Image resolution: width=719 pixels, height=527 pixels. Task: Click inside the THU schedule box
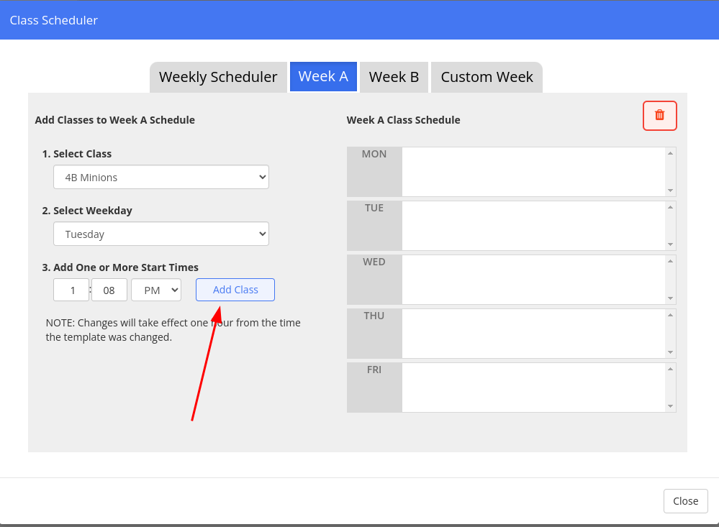[534, 334]
